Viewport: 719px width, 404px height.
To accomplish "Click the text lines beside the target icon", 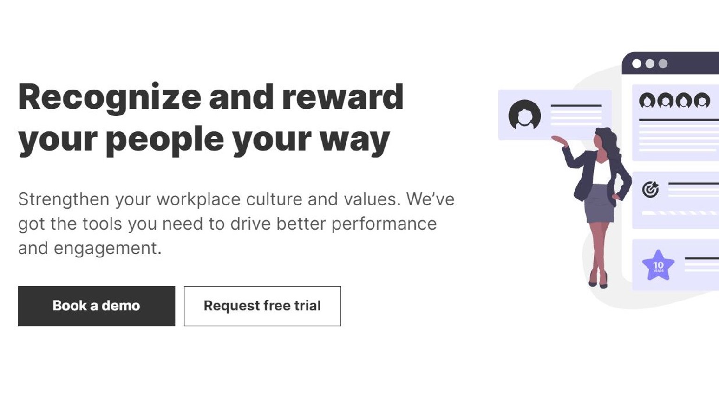I will (x=693, y=188).
